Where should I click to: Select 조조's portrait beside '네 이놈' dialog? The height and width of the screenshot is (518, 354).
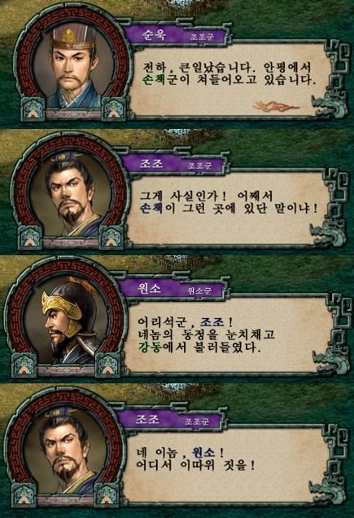click(66, 451)
